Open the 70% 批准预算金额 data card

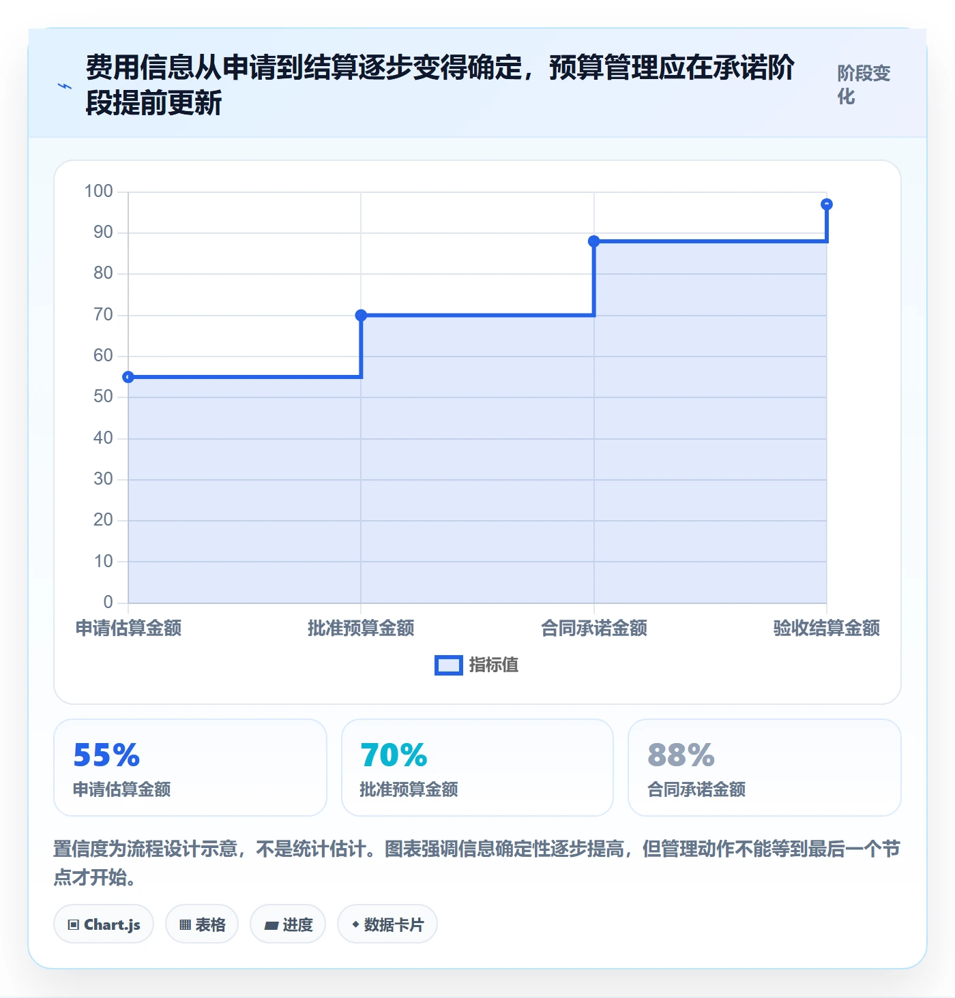click(x=477, y=768)
